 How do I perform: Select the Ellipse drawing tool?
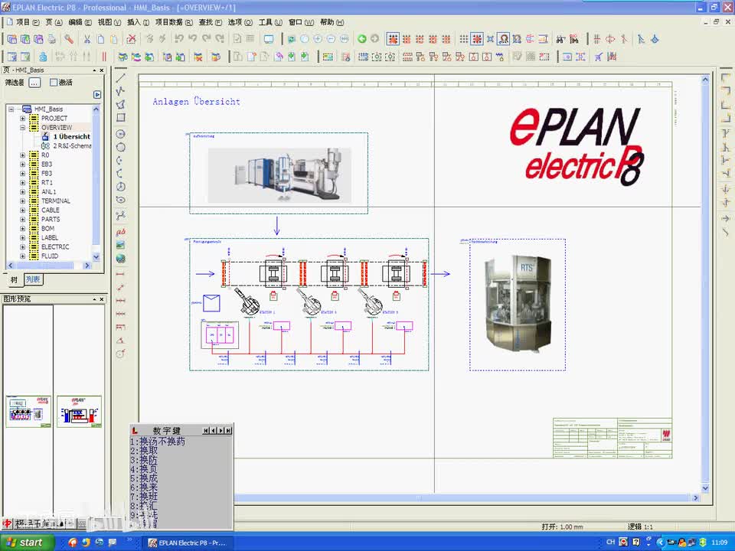click(x=121, y=200)
